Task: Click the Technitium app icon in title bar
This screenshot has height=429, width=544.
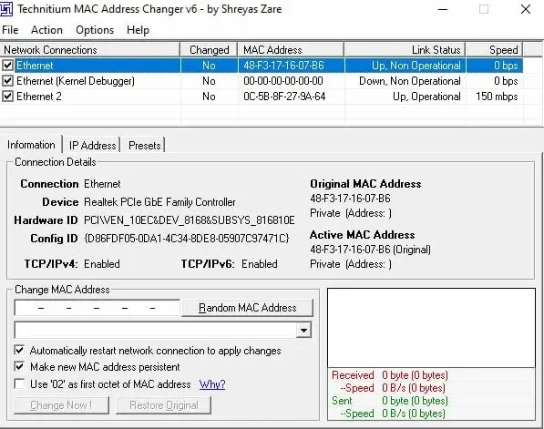Action: click(6, 9)
